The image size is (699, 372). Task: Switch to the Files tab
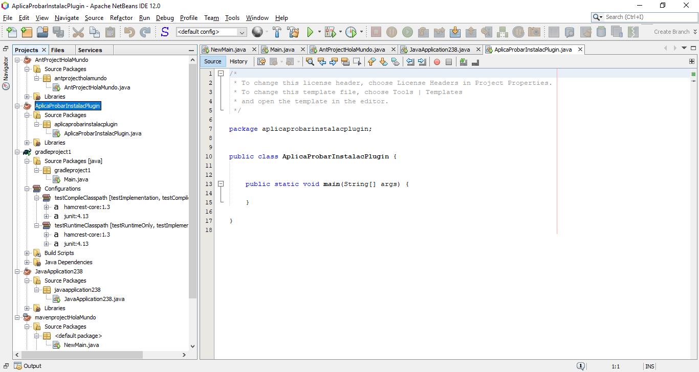[58, 50]
